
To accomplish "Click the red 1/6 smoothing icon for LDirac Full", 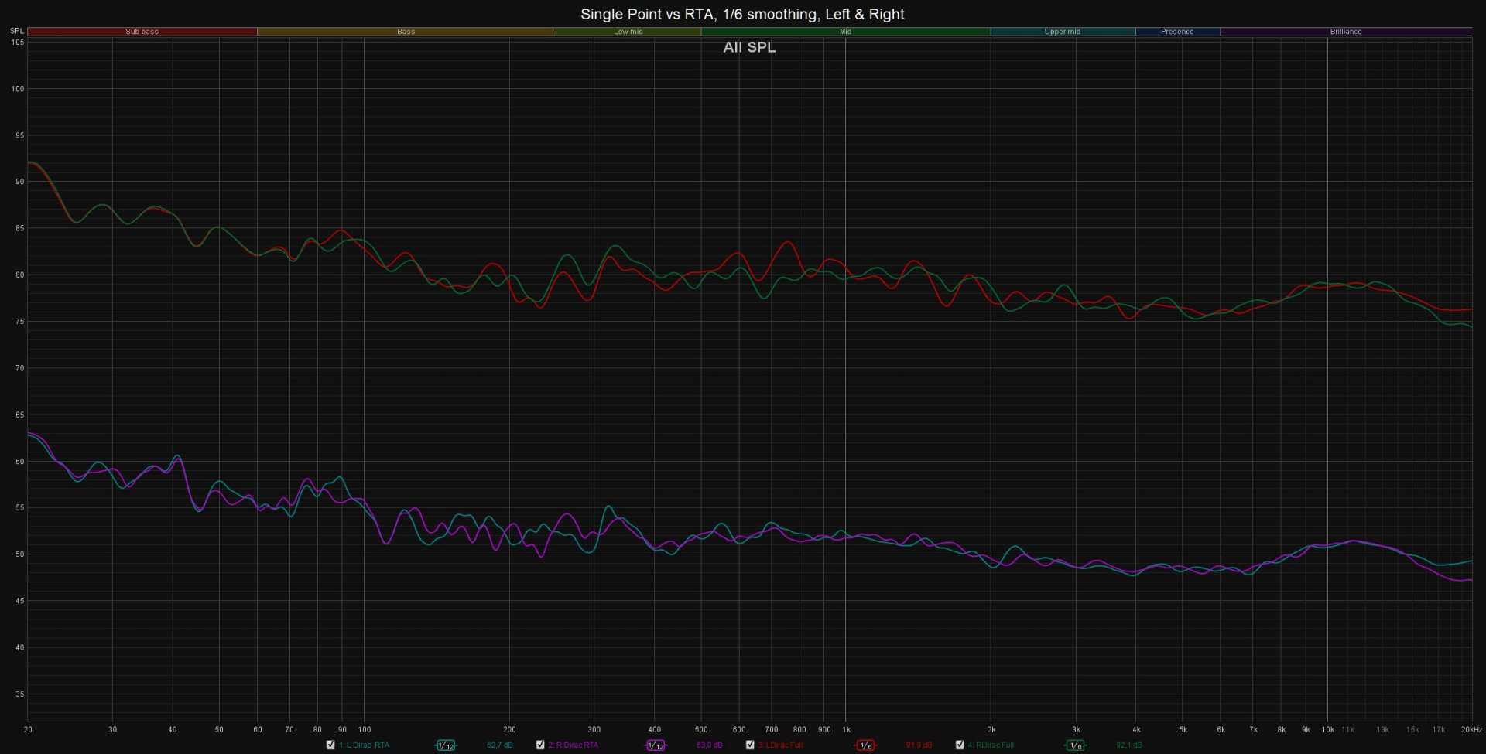I will (865, 745).
